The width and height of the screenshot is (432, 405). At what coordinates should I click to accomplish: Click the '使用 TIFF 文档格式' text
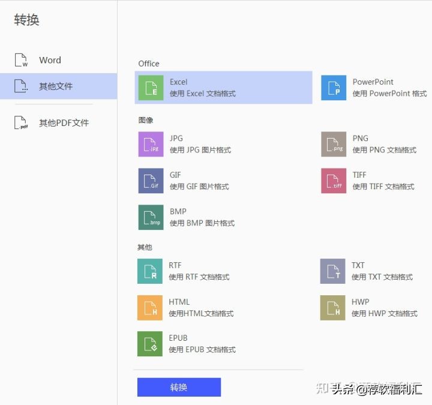[x=383, y=187]
